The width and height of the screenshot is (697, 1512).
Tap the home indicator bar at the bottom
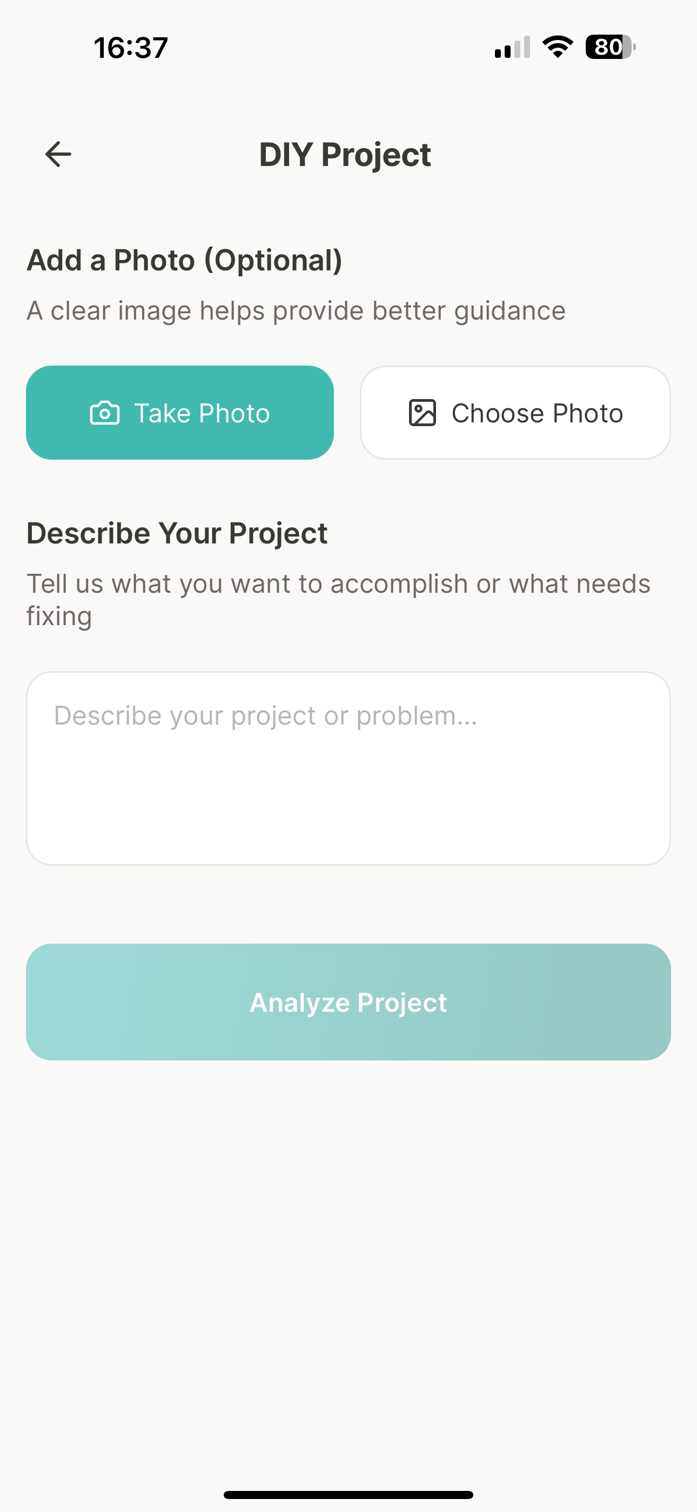point(348,1494)
